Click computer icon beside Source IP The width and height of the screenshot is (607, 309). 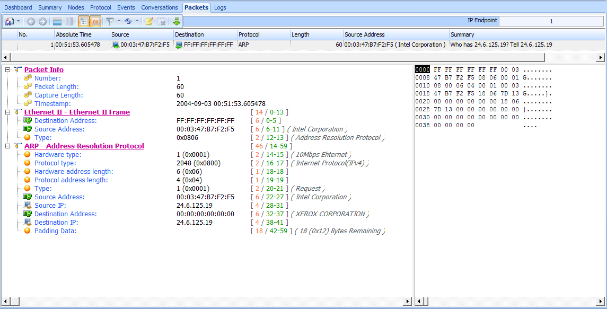pos(28,205)
